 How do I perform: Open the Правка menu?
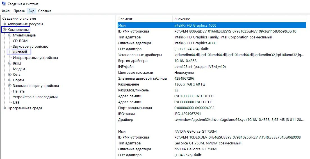point(19,11)
